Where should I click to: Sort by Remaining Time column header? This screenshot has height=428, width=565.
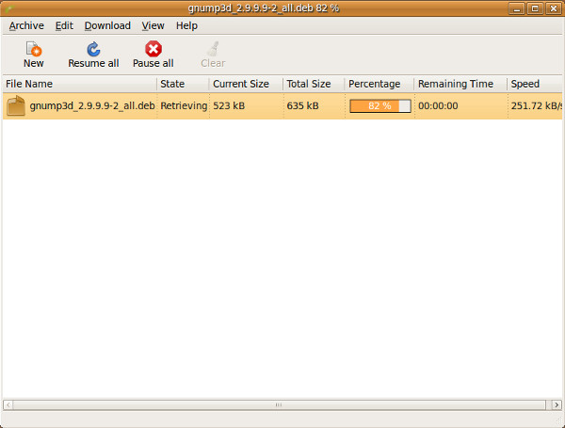[x=460, y=84]
